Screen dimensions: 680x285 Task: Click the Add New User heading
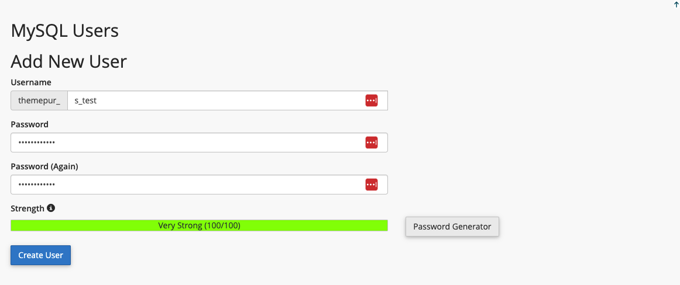coord(68,61)
